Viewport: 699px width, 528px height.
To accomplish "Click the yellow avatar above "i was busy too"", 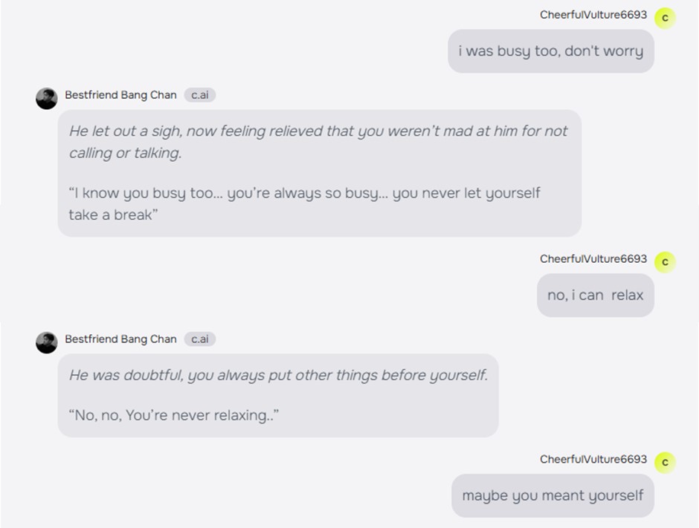I will [665, 17].
